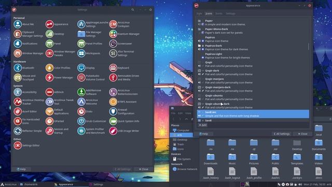Viewport: 332px width, 187px height.
Task: Open Keyboard settings
Action: (119, 68)
